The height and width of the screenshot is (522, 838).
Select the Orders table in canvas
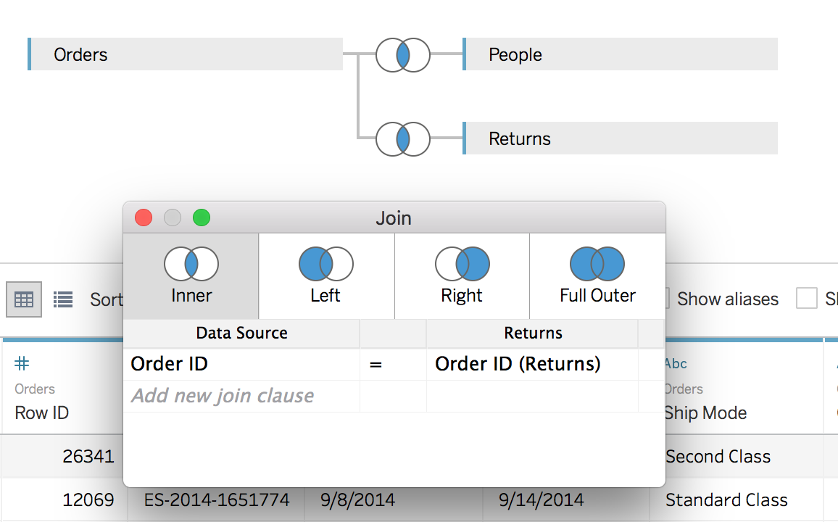pos(186,54)
